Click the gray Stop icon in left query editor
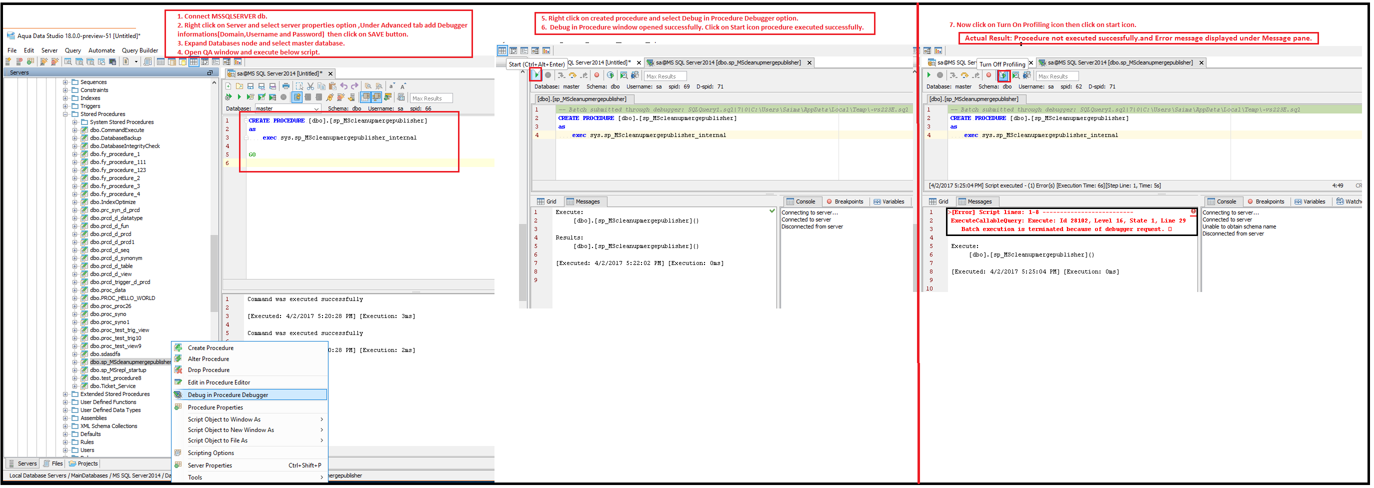 (x=284, y=97)
